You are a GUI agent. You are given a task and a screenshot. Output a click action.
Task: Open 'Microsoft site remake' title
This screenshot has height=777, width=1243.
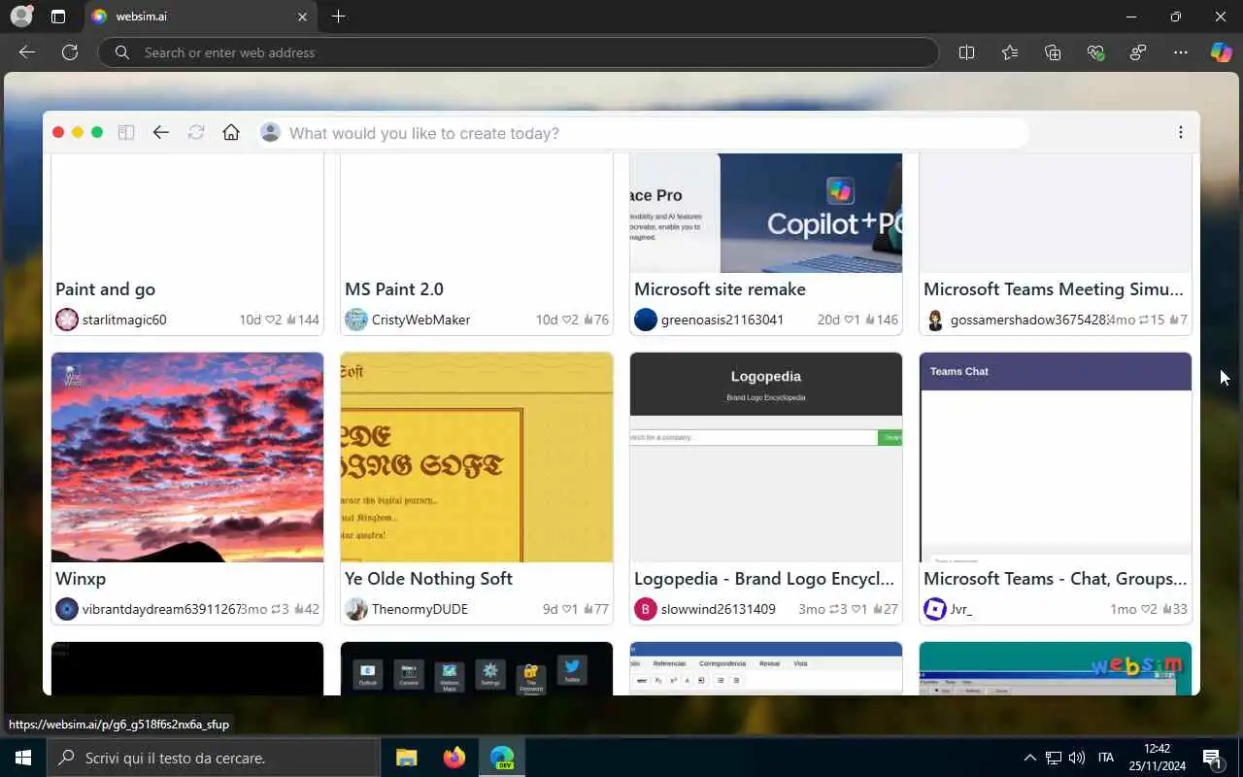720,289
